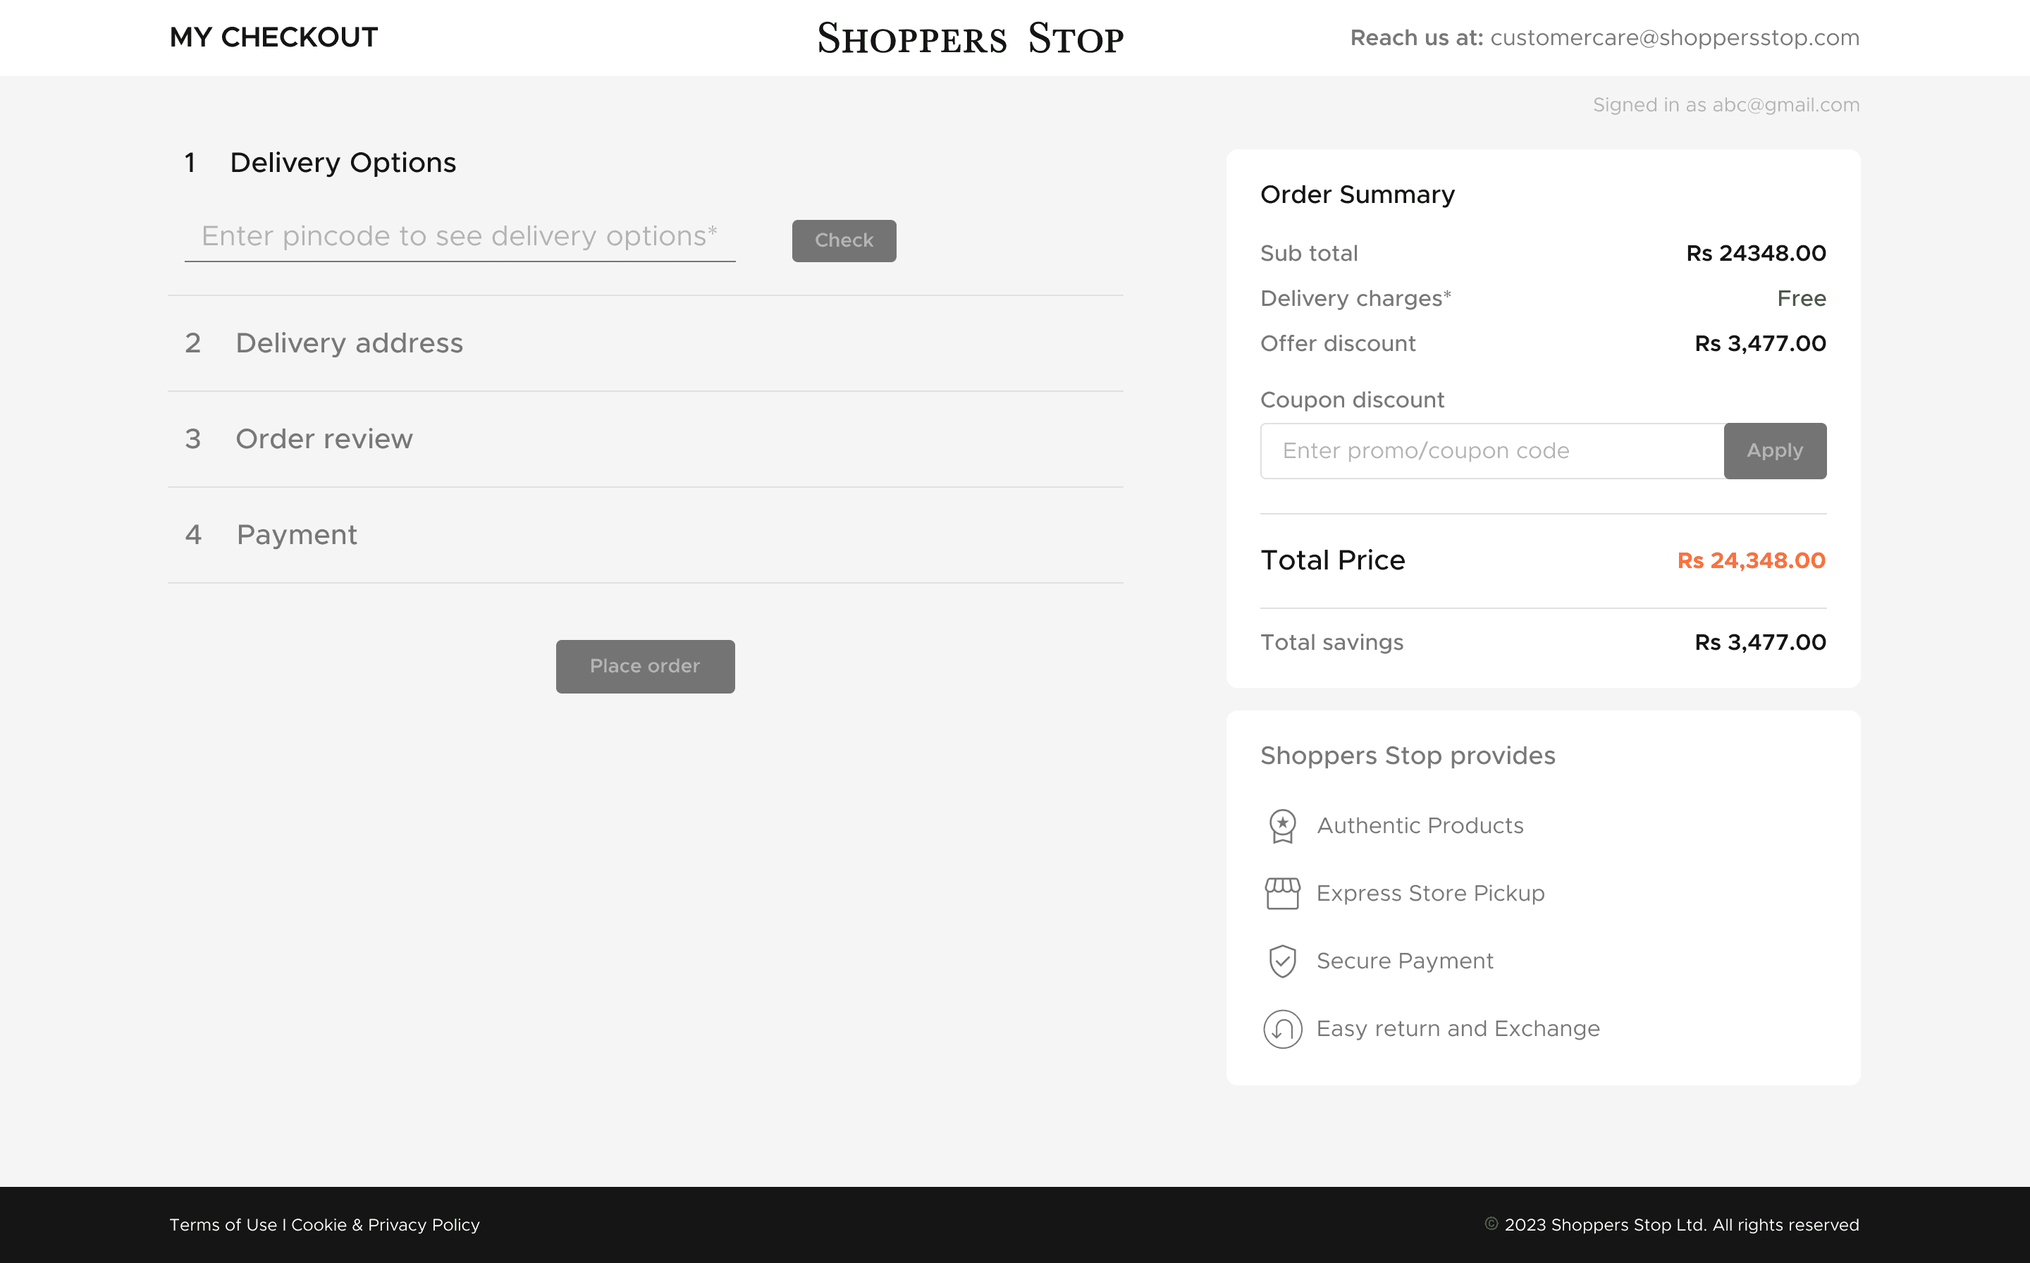This screenshot has height=1263, width=2030.
Task: Click the 'Easy return and Exchange' label
Action: (1458, 1029)
